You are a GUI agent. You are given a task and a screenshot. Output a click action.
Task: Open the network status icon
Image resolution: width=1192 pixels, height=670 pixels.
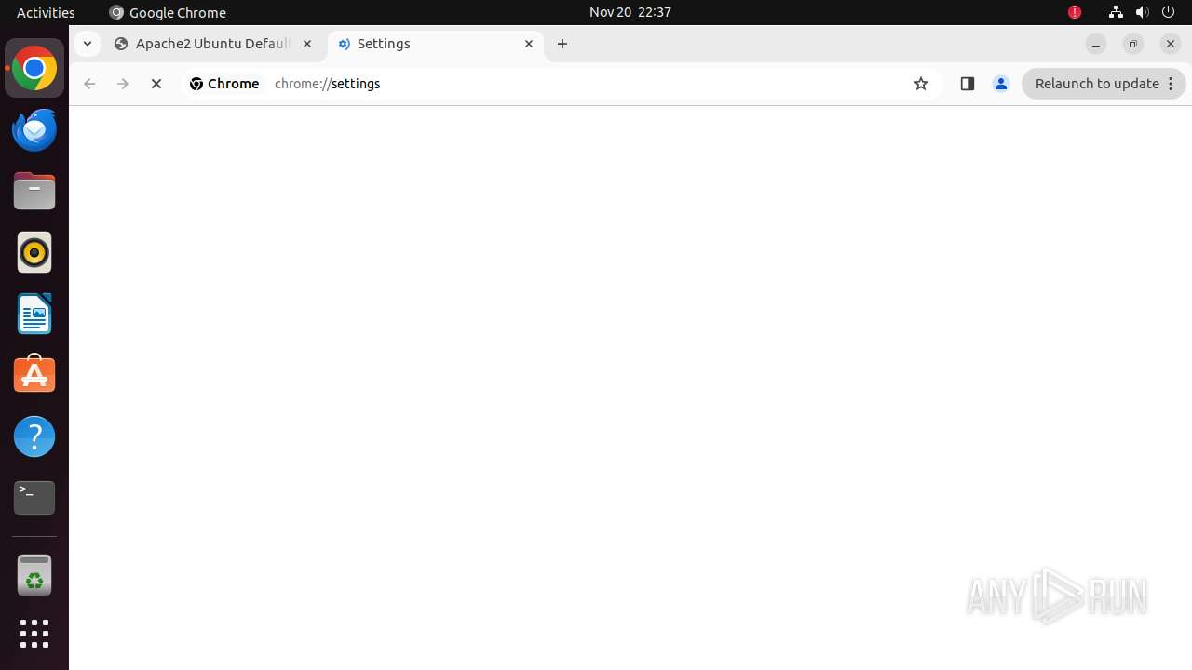click(1116, 12)
